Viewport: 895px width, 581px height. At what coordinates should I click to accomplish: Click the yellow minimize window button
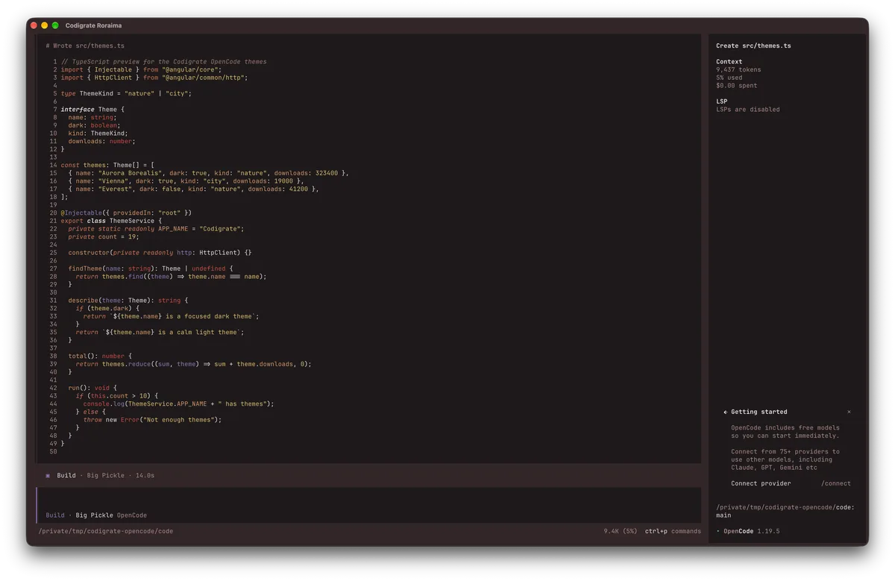pos(44,25)
